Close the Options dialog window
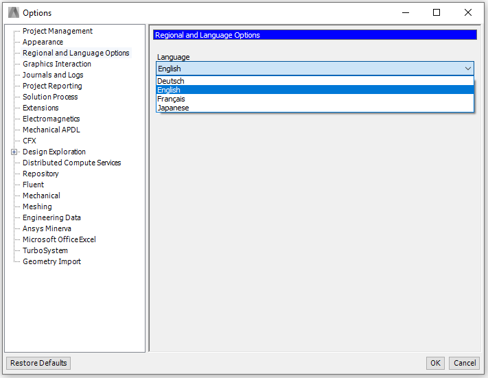Image resolution: width=488 pixels, height=378 pixels. (468, 12)
